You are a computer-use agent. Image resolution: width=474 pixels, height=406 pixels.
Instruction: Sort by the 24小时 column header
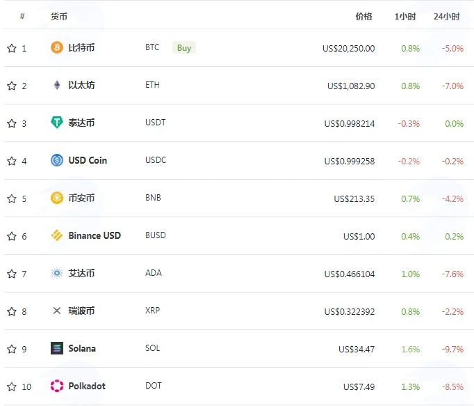coord(446,16)
